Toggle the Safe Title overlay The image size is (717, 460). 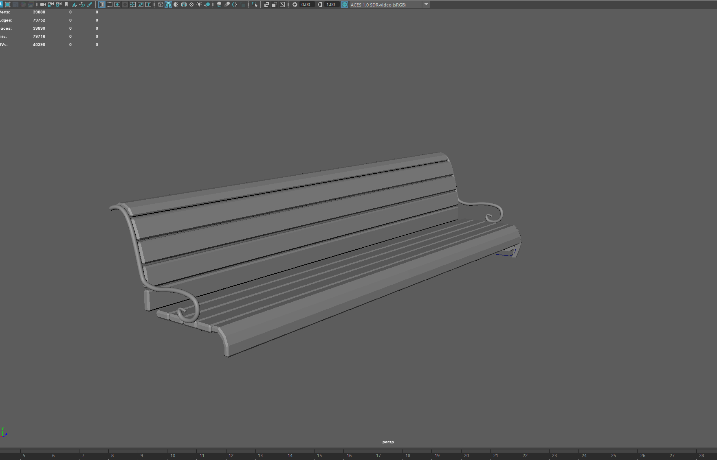(x=148, y=4)
